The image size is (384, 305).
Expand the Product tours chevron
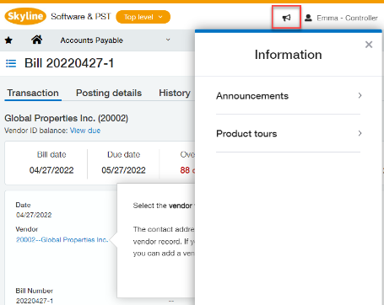point(360,133)
